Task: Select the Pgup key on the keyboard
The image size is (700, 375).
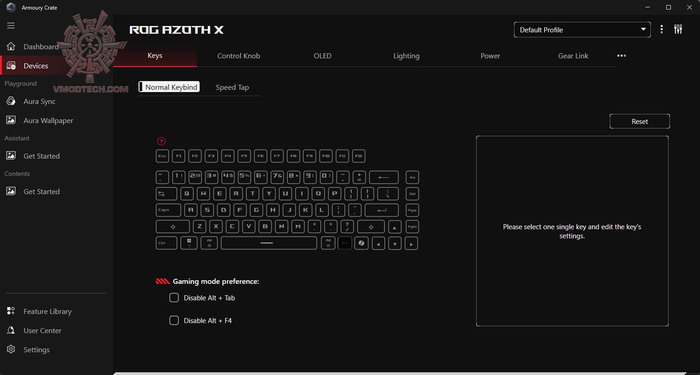Action: click(x=412, y=210)
